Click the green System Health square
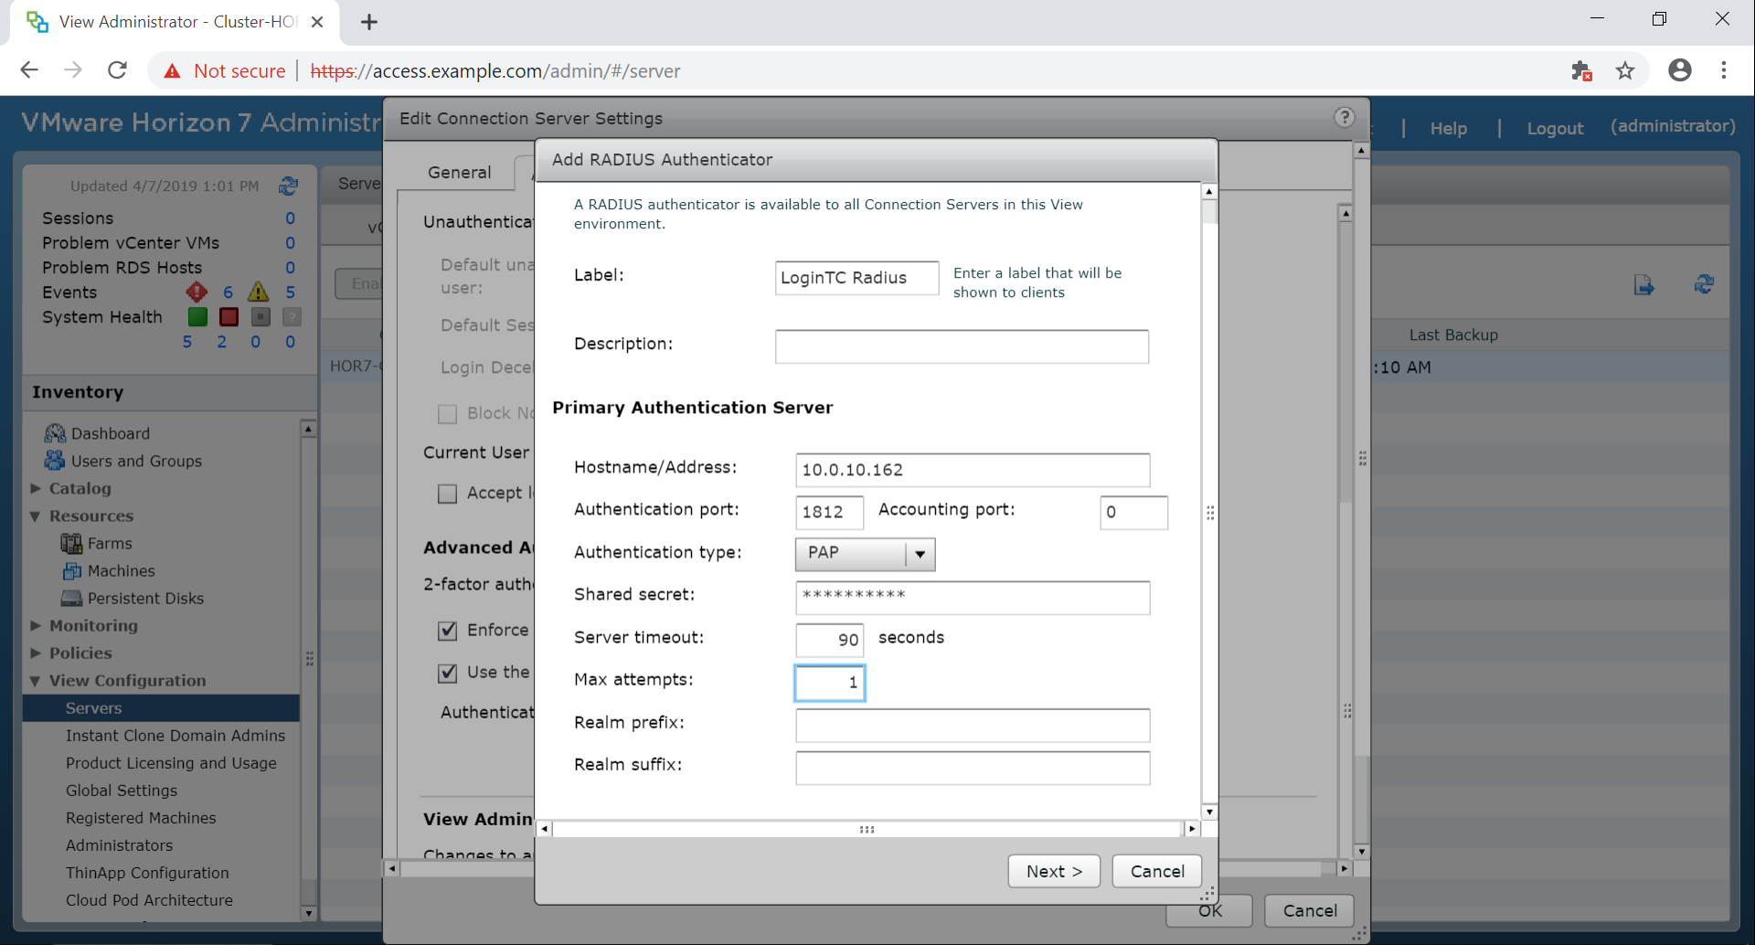Screen dimensions: 1755x945 pos(197,316)
